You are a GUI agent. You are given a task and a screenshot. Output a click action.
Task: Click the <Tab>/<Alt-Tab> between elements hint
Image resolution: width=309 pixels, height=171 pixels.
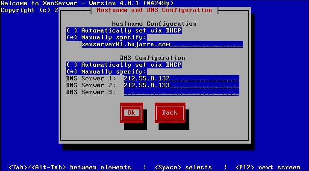point(70,168)
